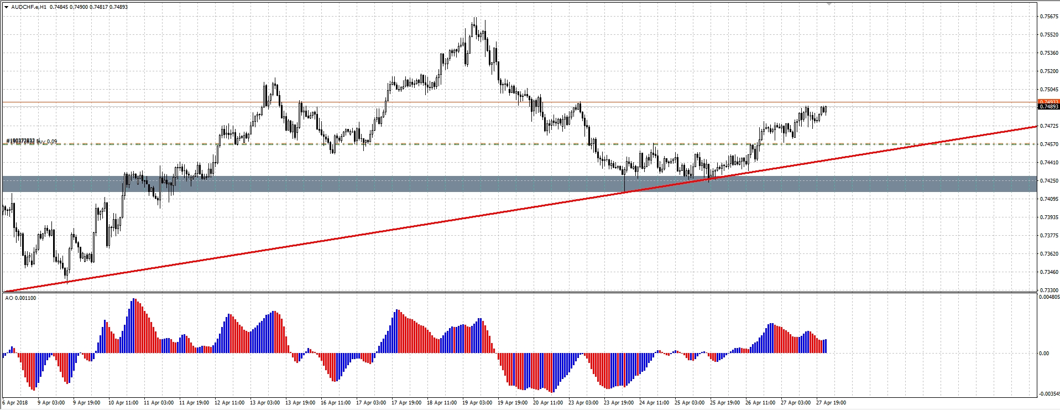The image size is (1060, 410).
Task: Click the 17 Apr 19:00 time label
Action: pyautogui.click(x=406, y=403)
